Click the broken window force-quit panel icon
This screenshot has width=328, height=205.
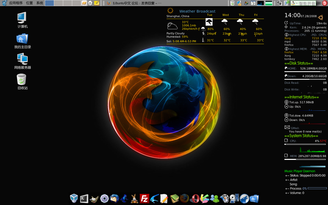(x=253, y=3)
